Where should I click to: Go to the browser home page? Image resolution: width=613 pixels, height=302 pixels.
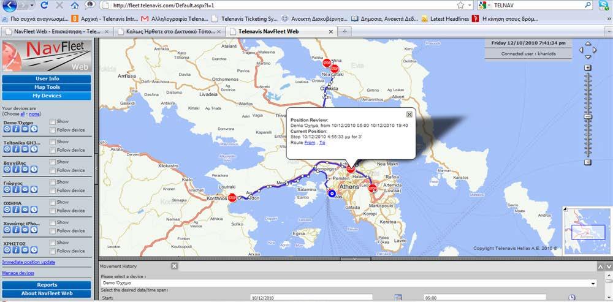(x=75, y=5)
